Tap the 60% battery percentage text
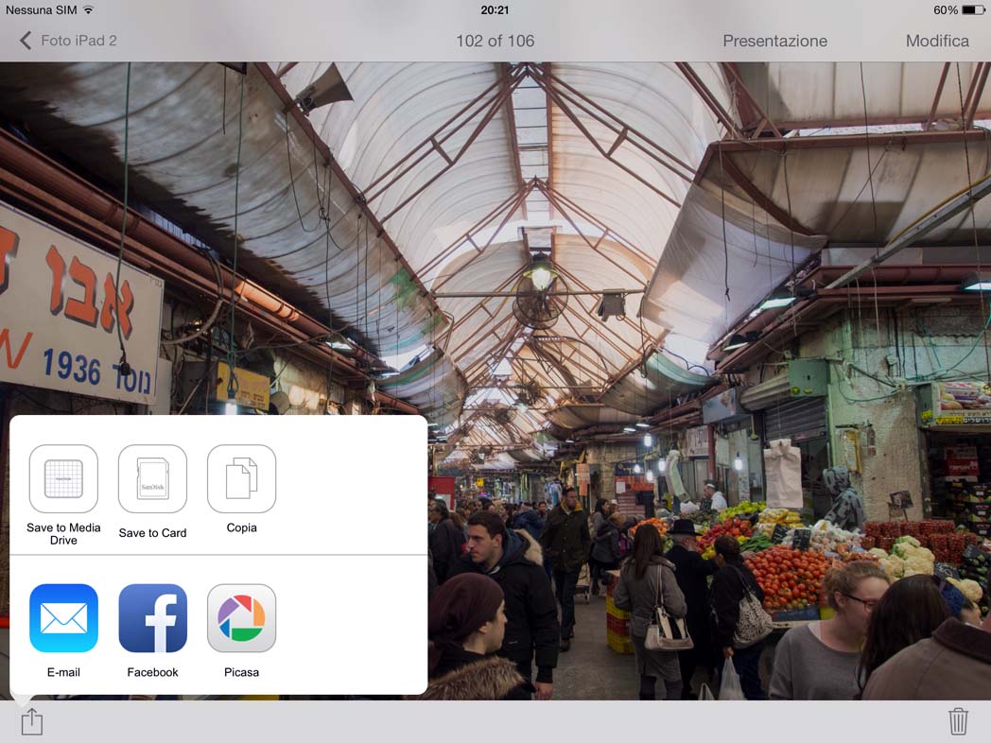This screenshot has width=991, height=743. [946, 10]
